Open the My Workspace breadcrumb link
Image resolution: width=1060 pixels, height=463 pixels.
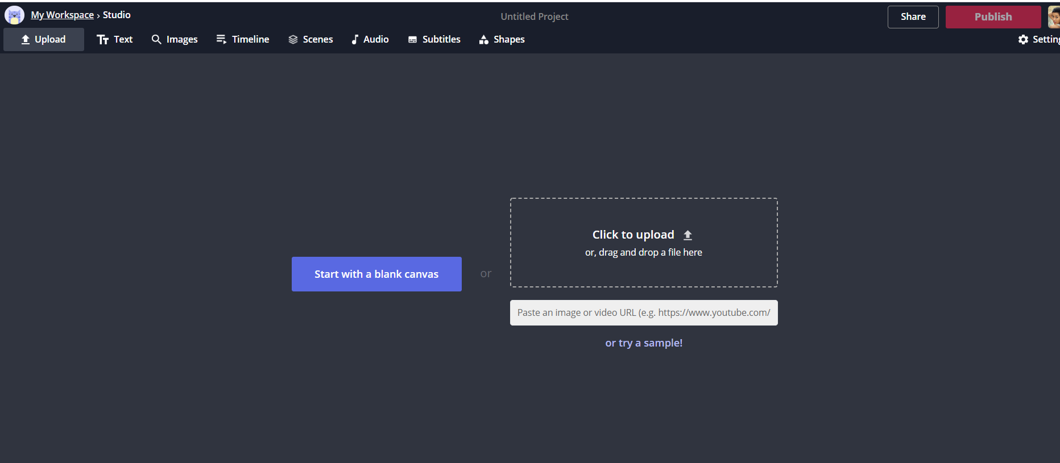63,15
